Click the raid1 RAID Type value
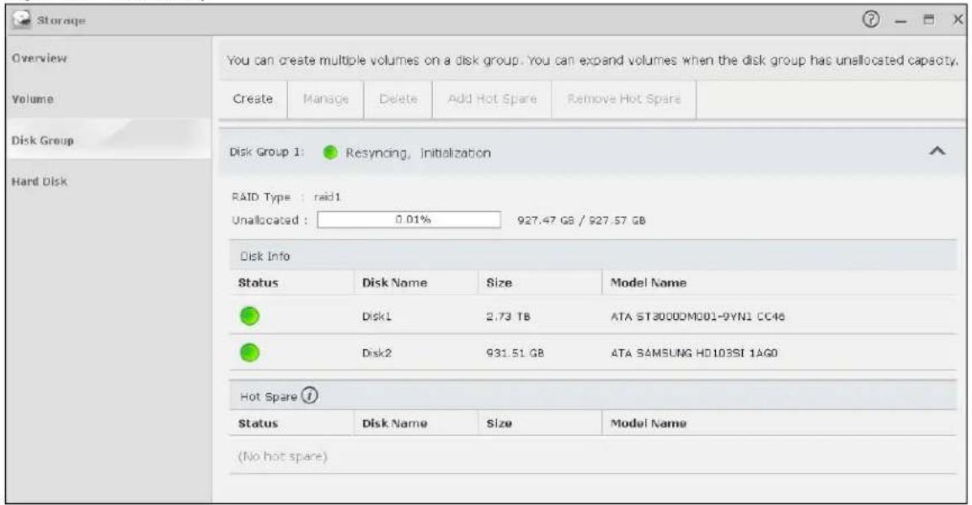The width and height of the screenshot is (972, 505). coord(328,197)
